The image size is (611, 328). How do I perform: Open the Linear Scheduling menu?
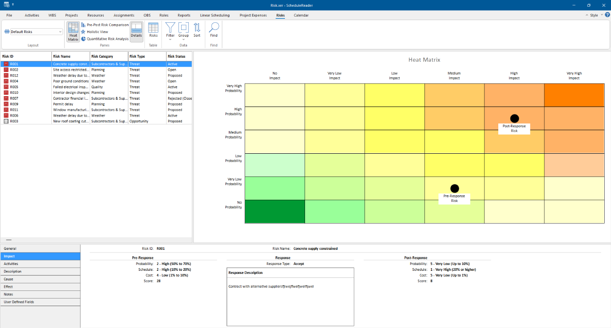pyautogui.click(x=214, y=15)
